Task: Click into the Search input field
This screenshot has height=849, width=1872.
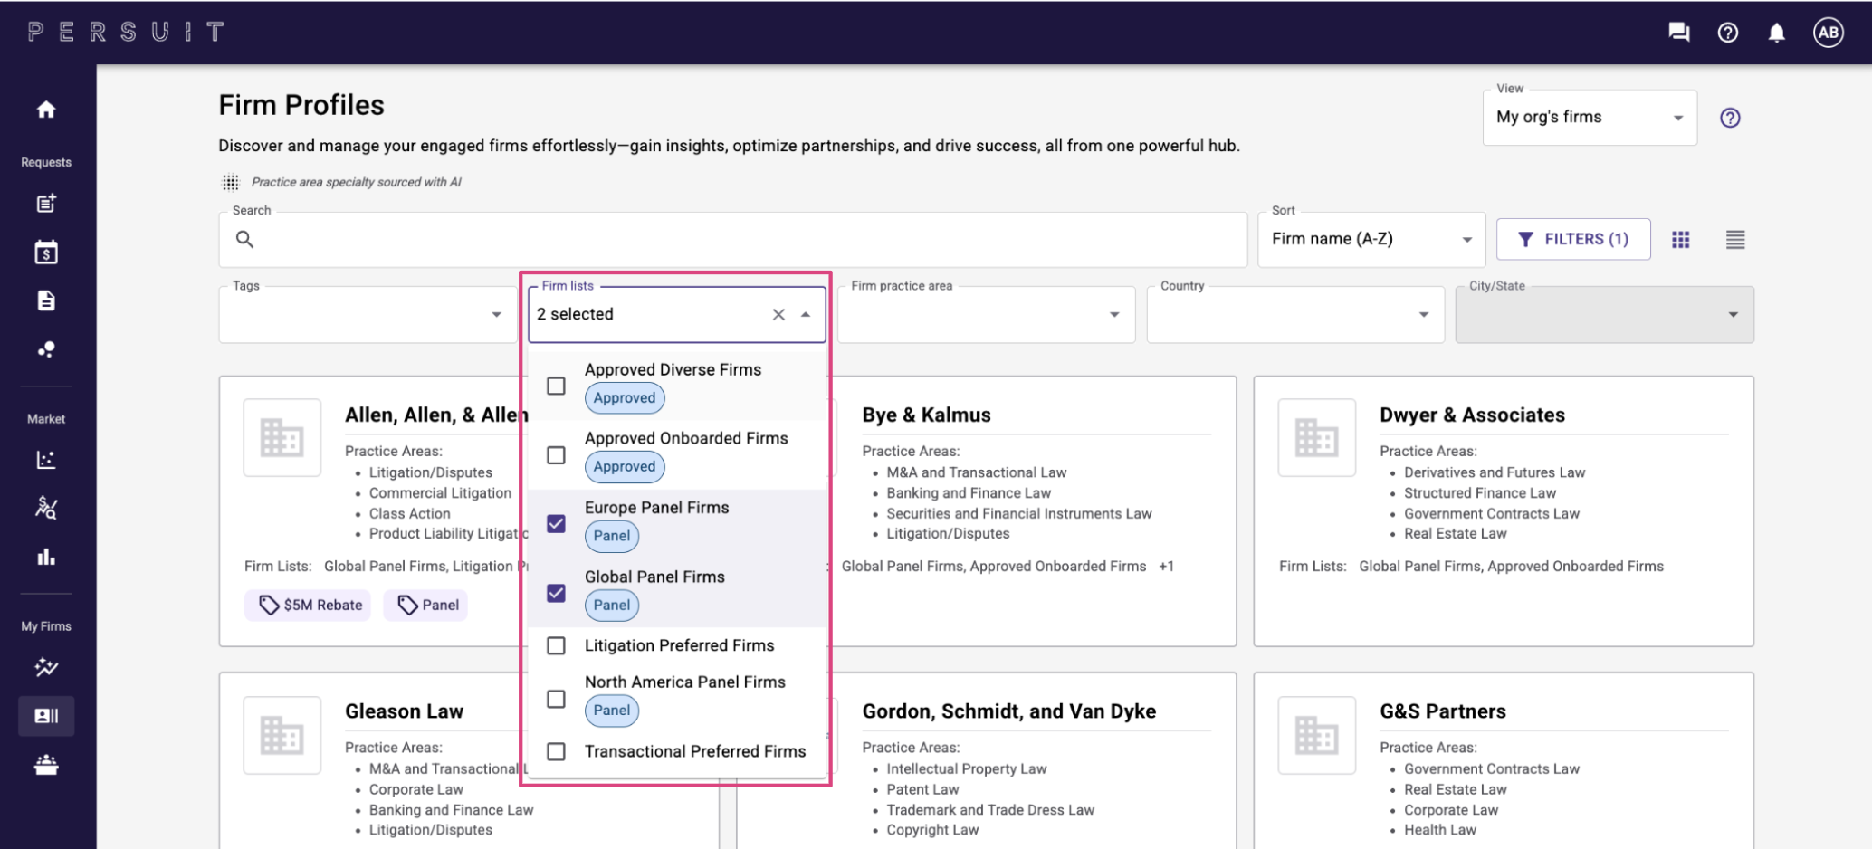Action: [x=733, y=239]
